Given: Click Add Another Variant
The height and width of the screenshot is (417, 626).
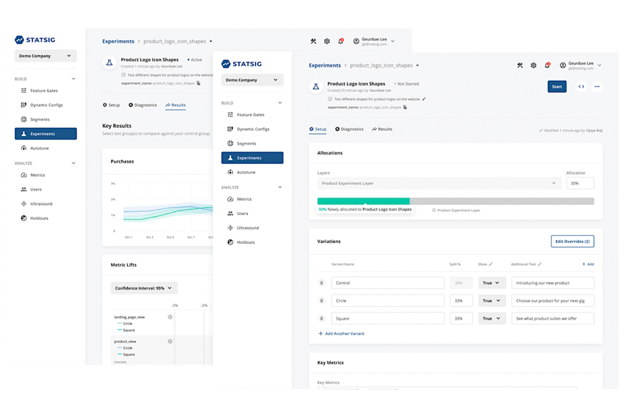Looking at the screenshot, I should point(341,333).
